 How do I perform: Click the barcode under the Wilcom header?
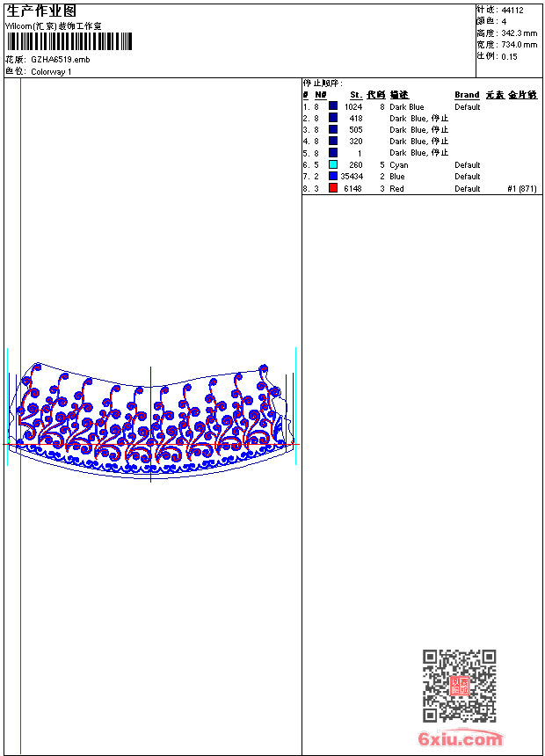69,41
